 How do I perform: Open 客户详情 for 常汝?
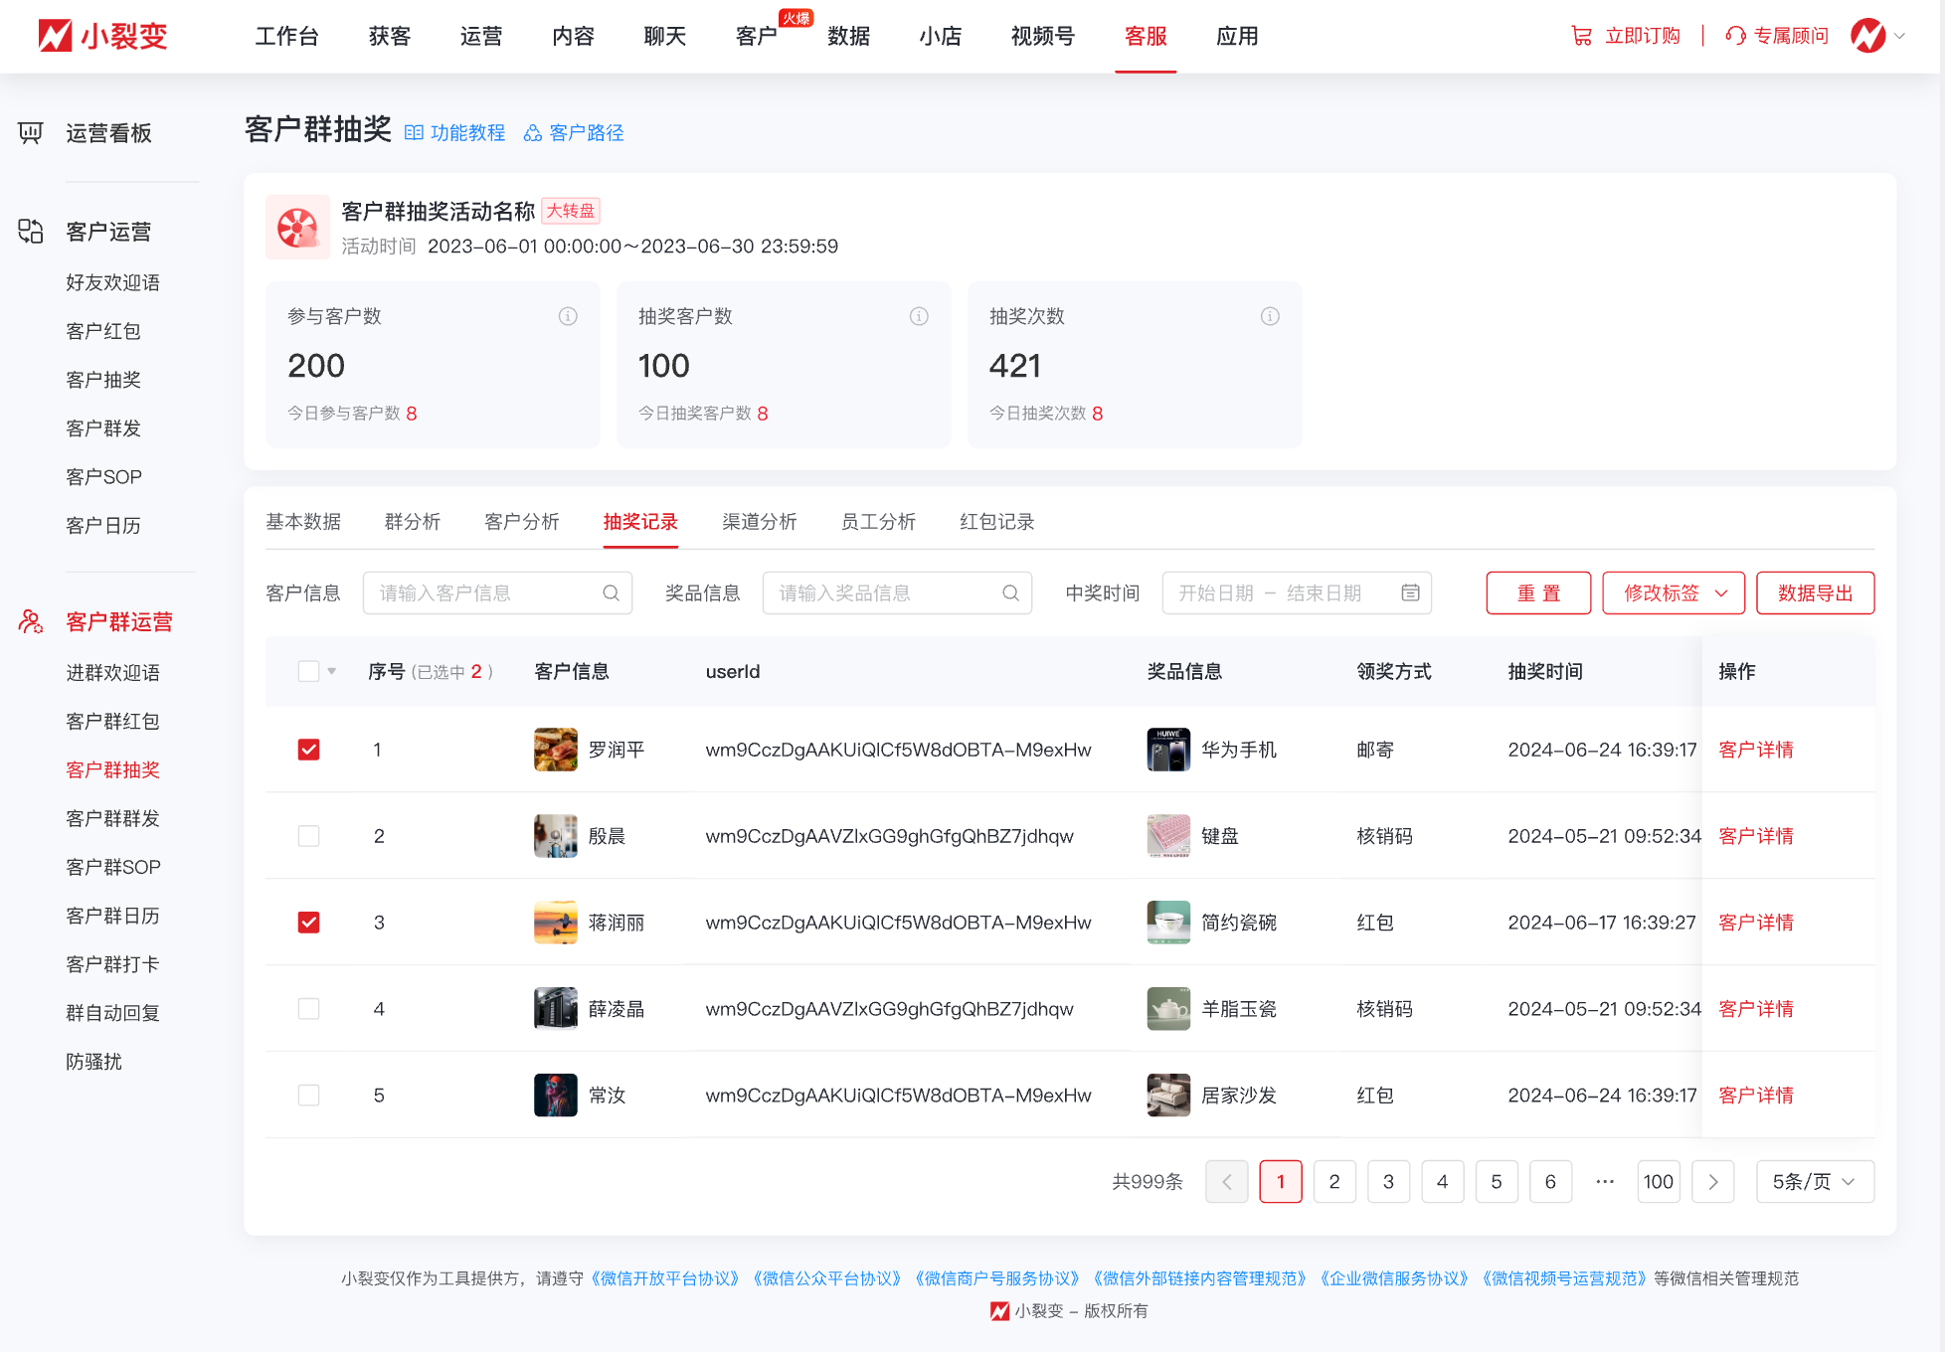tap(1756, 1096)
